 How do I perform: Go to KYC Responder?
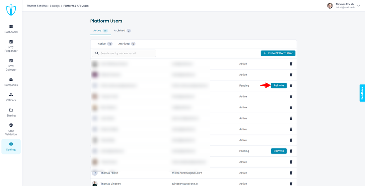pos(11,46)
